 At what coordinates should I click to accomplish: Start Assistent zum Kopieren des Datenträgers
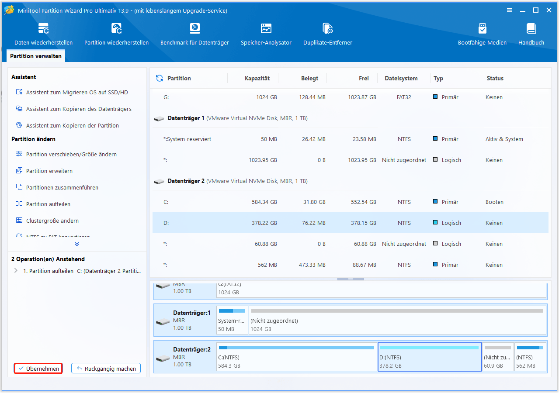(x=74, y=109)
